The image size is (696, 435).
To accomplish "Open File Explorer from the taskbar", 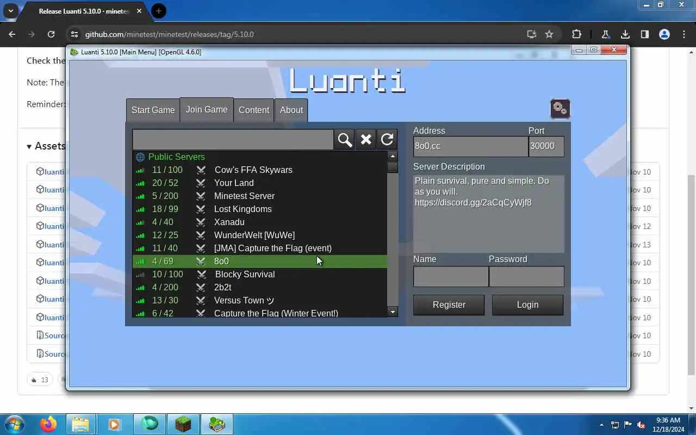I will click(x=80, y=424).
